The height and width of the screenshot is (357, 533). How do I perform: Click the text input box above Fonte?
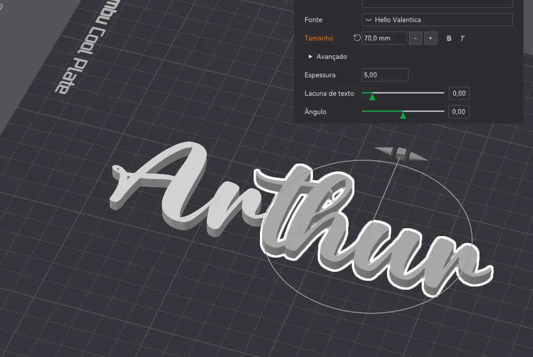point(437,3)
